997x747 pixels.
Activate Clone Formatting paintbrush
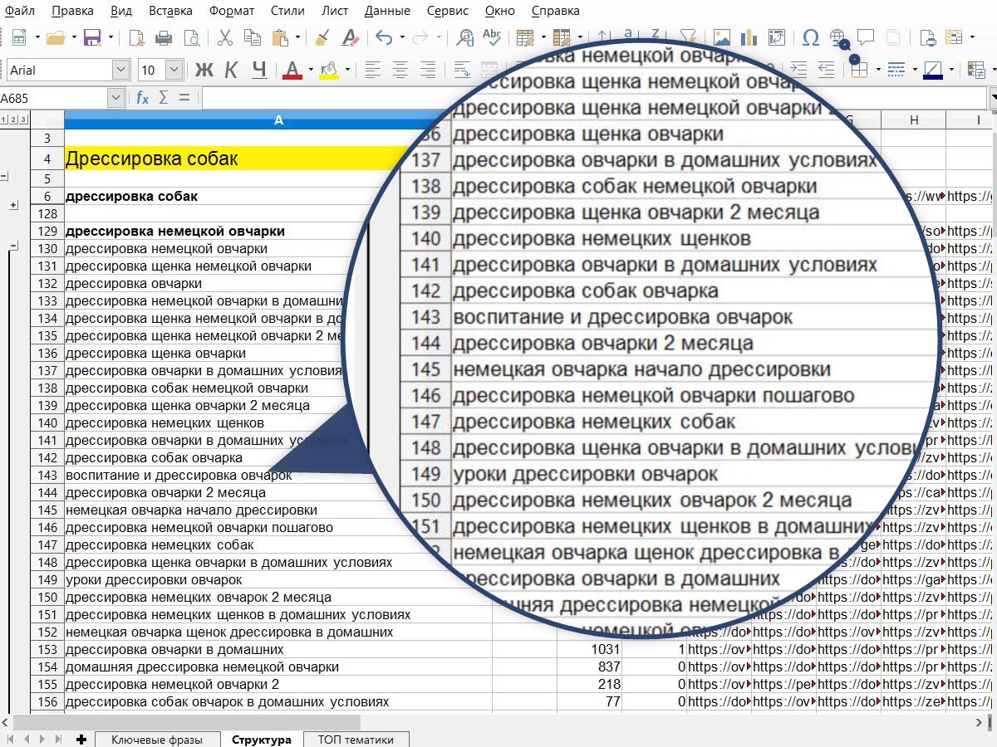coord(323,37)
